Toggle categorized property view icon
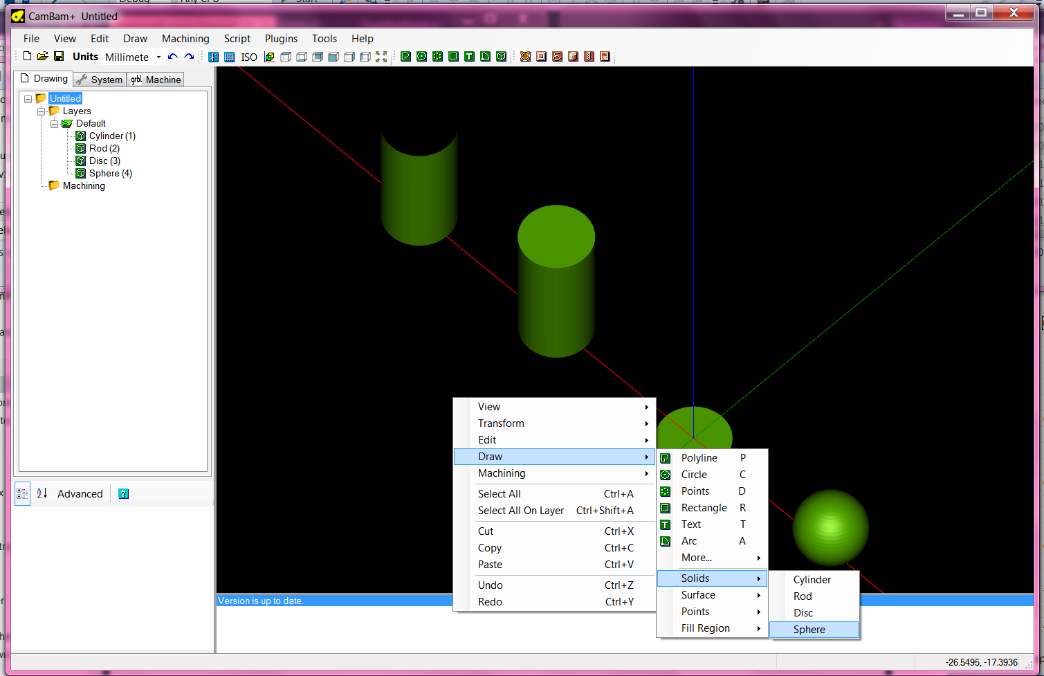This screenshot has height=676, width=1044. point(22,493)
